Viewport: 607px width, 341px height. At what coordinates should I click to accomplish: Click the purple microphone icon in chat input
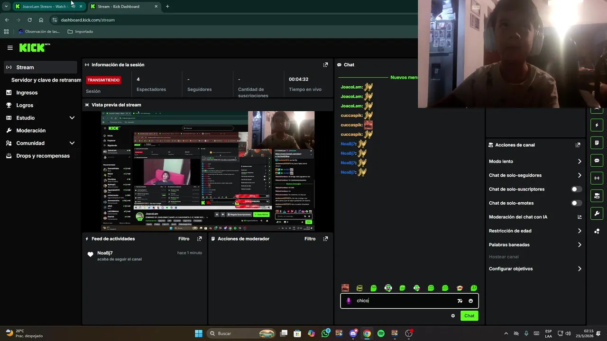coord(349,301)
